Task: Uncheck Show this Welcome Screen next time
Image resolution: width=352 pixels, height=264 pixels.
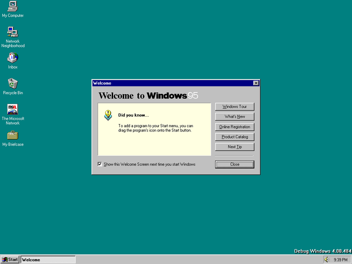Action: click(x=100, y=164)
